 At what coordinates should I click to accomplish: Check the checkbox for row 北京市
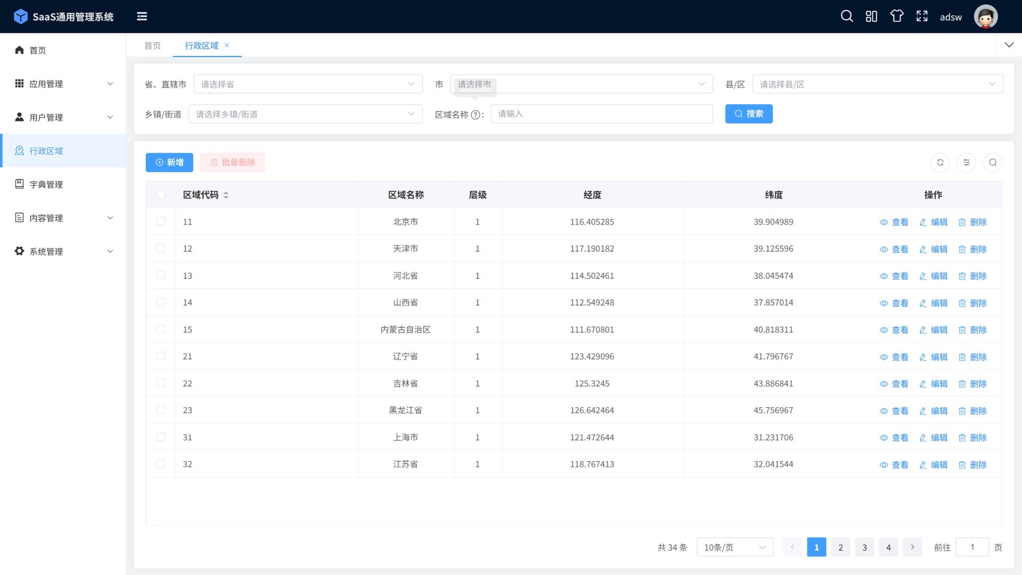pos(161,221)
